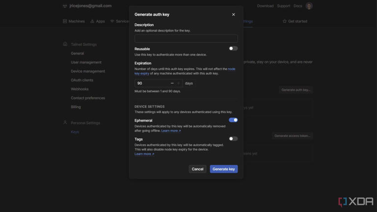Click the Apps tab icon
377x212 pixels.
click(x=92, y=22)
